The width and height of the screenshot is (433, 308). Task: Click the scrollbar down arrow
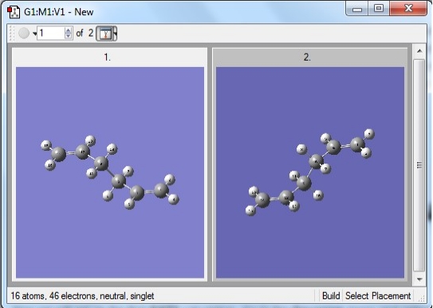[x=419, y=279]
